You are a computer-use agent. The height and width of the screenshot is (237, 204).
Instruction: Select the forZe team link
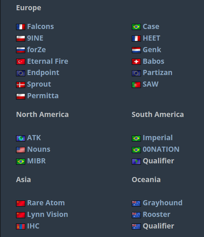[36, 50]
